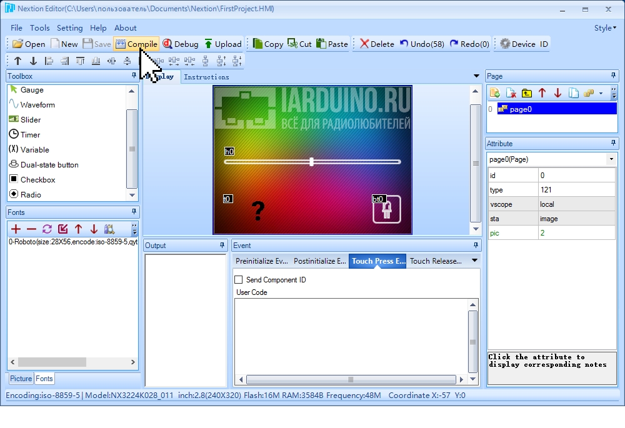Pin the Output panel
This screenshot has width=625, height=428.
(222, 245)
